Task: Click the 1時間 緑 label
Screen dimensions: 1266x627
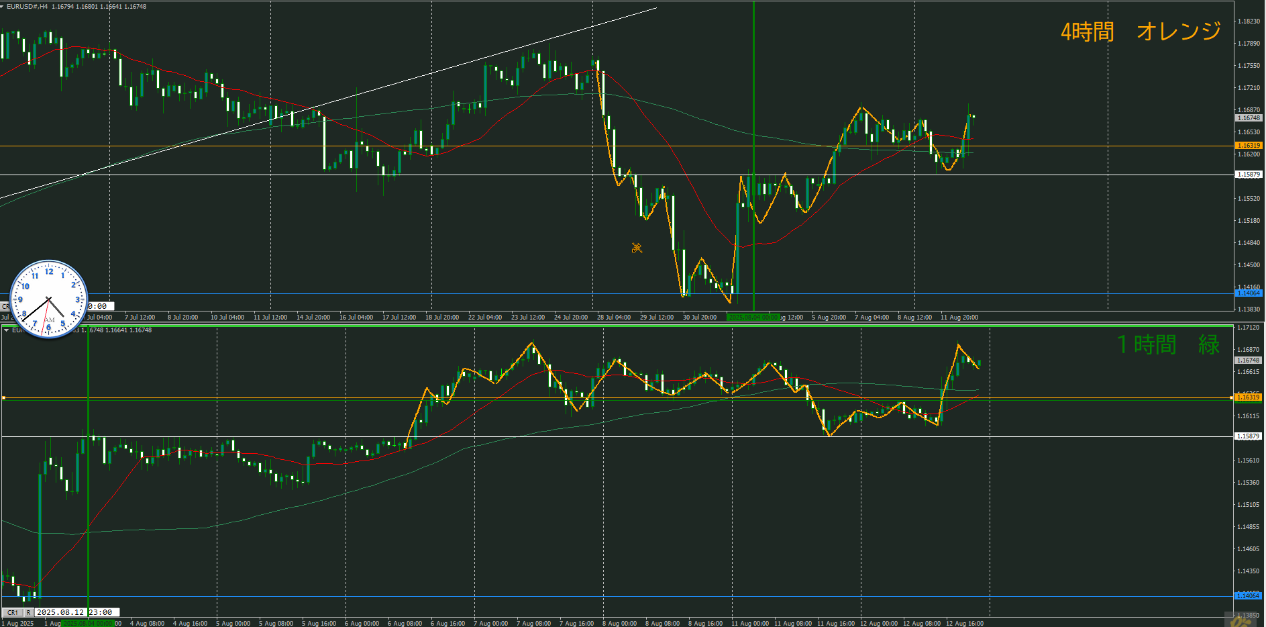Action: tap(1168, 344)
